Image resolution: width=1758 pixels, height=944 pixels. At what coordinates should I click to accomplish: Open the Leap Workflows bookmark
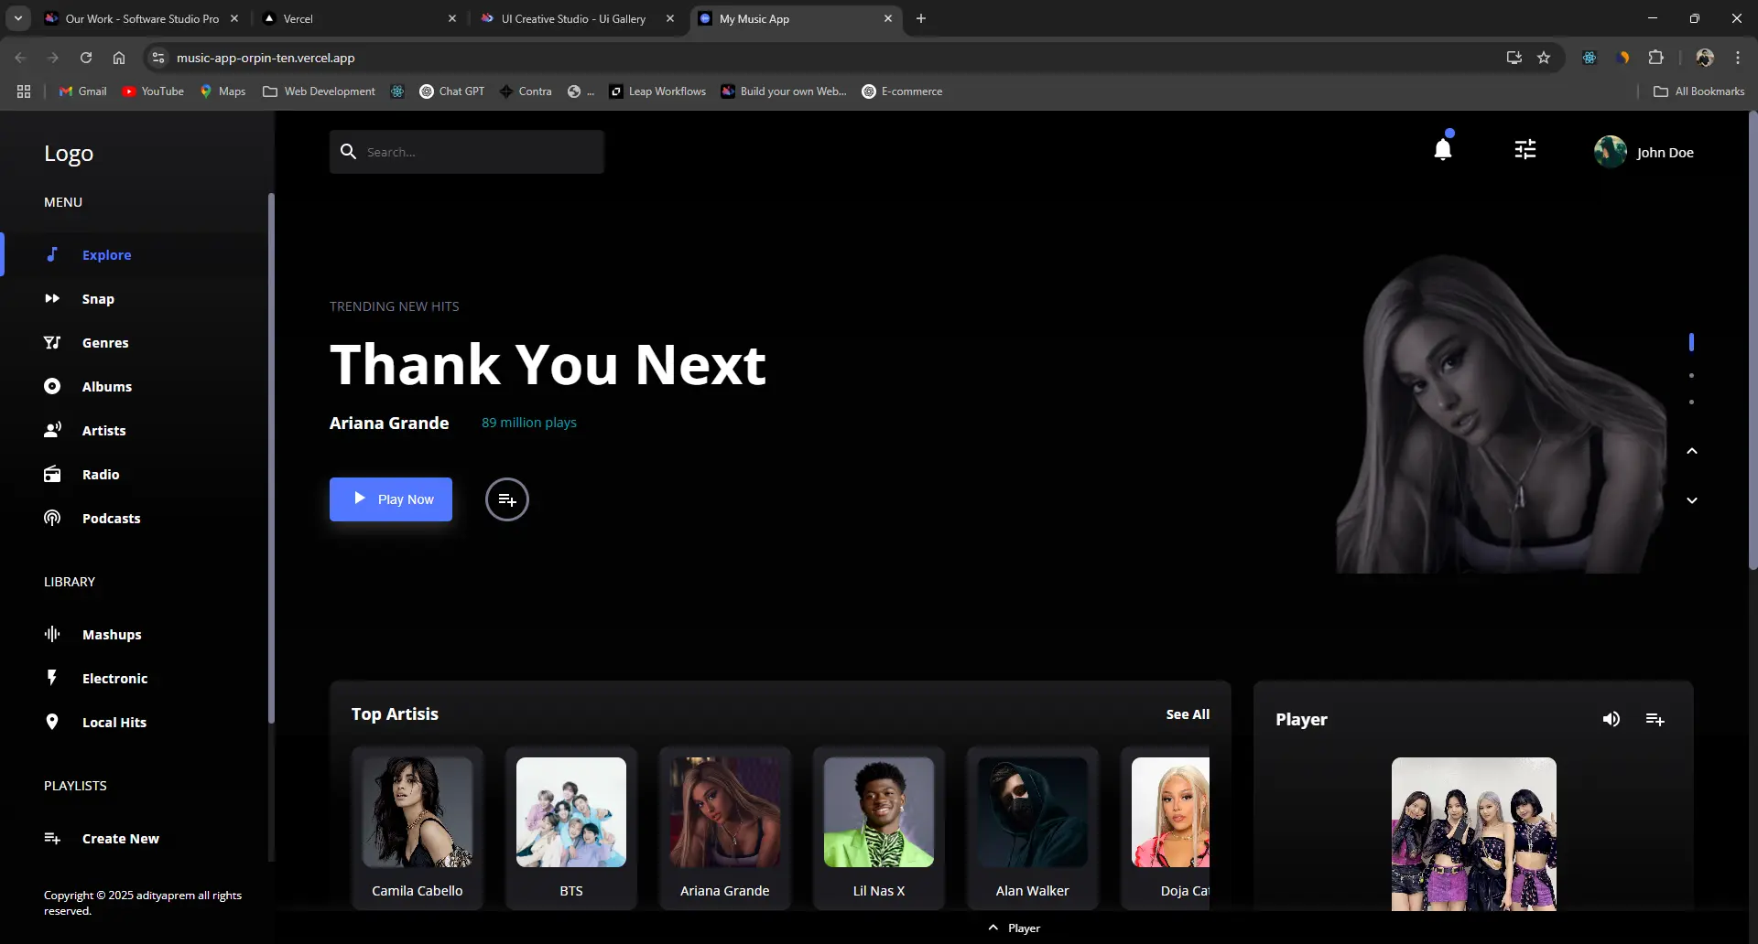657,91
